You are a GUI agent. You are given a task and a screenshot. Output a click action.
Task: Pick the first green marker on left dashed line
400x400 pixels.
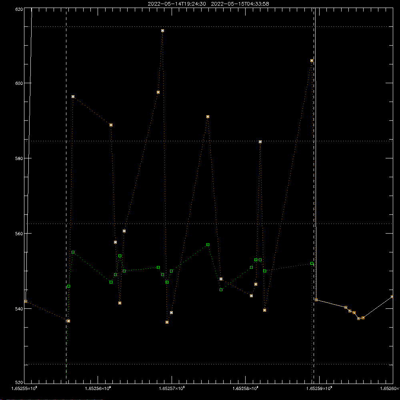pos(69,286)
